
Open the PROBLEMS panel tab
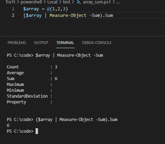[17, 43]
